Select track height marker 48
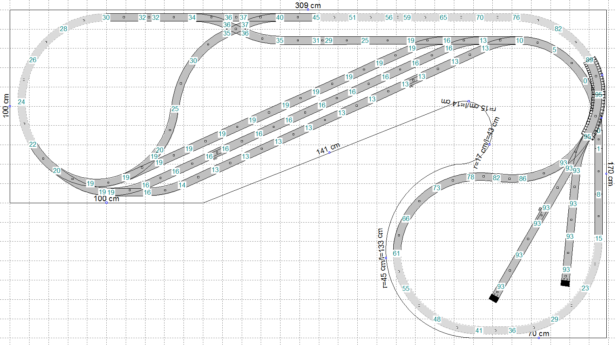The image size is (616, 345). point(437,319)
